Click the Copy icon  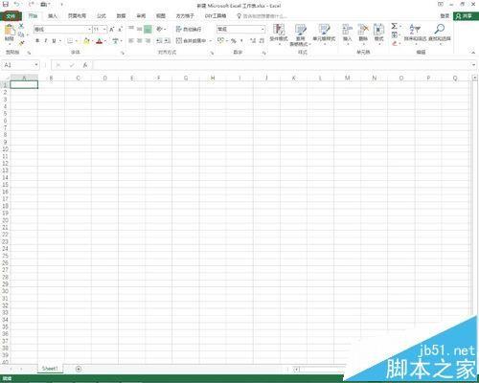21,34
